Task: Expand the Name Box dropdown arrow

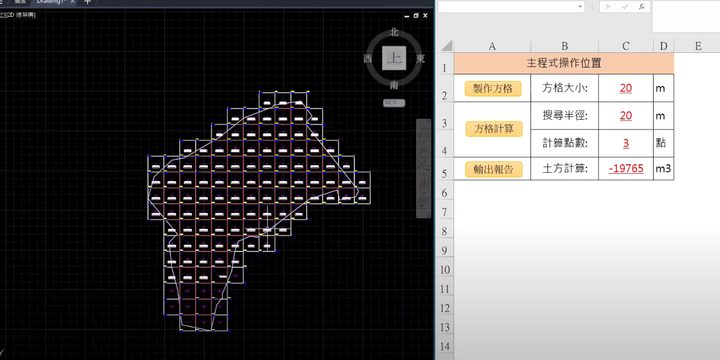Action: click(580, 7)
